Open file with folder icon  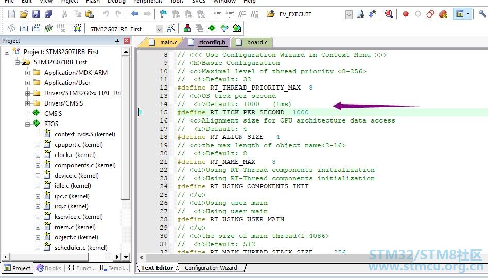point(23,14)
